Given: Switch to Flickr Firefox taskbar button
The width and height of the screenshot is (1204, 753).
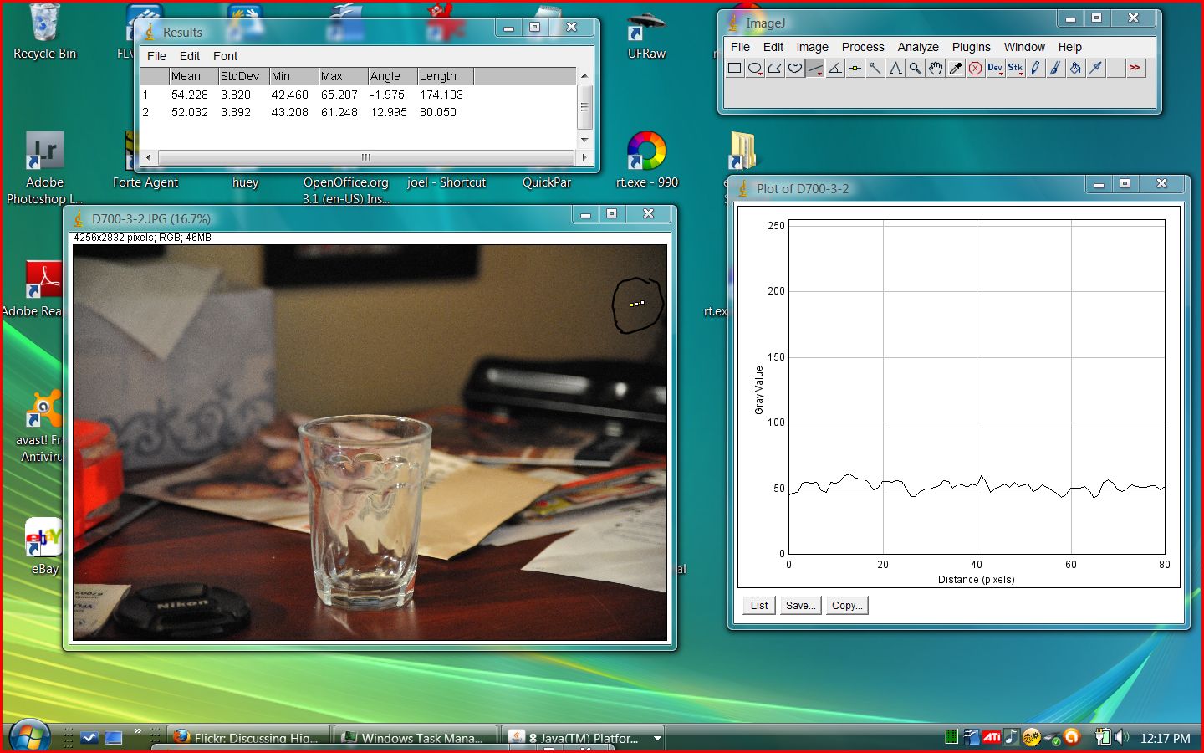Looking at the screenshot, I should point(249,738).
